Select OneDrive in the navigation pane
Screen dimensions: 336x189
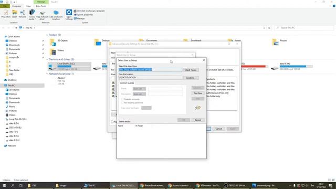click(x=12, y=80)
